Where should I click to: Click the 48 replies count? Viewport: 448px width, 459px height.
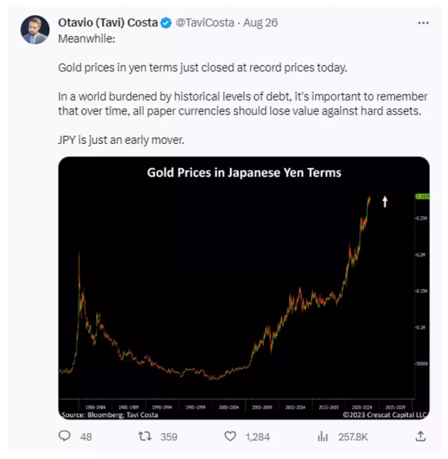pos(86,437)
